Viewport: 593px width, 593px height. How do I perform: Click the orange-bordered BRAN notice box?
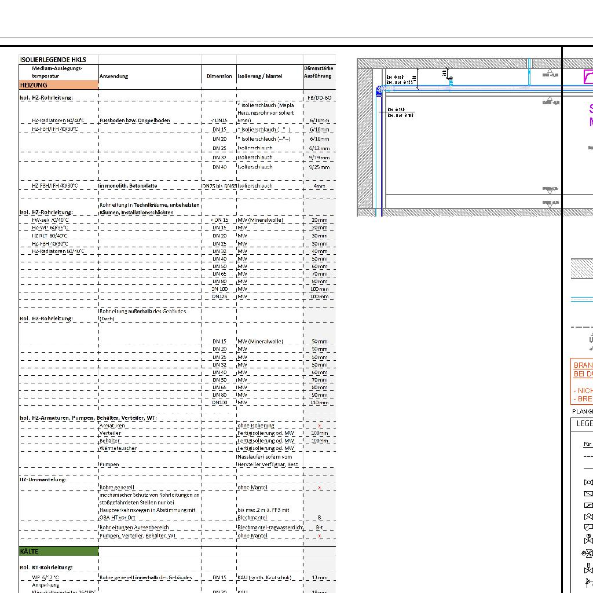[x=582, y=382]
